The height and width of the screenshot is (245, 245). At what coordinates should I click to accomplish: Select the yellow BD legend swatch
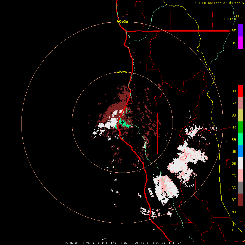[240, 115]
